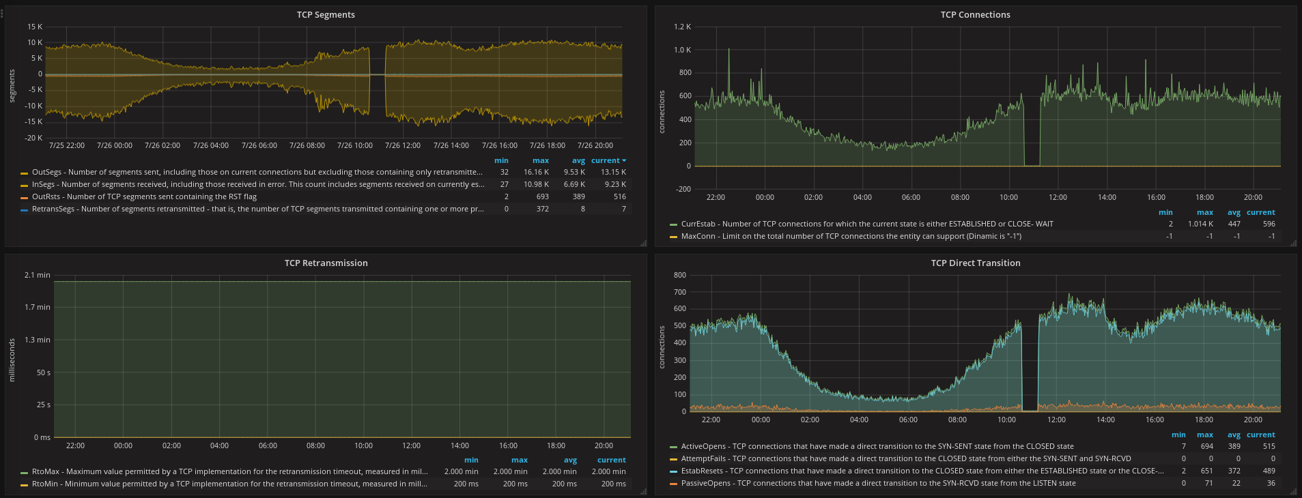Screen dimensions: 1302x498
Task: Click the EstabResets cyan color line icon
Action: coord(674,472)
